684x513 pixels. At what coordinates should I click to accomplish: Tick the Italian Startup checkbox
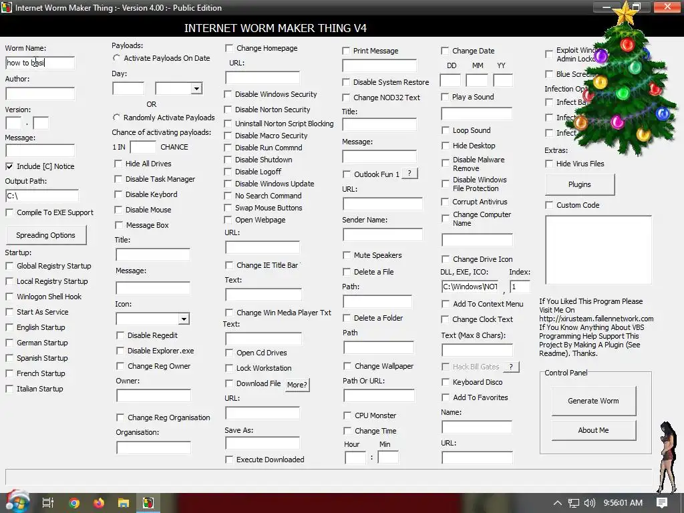[x=9, y=389]
